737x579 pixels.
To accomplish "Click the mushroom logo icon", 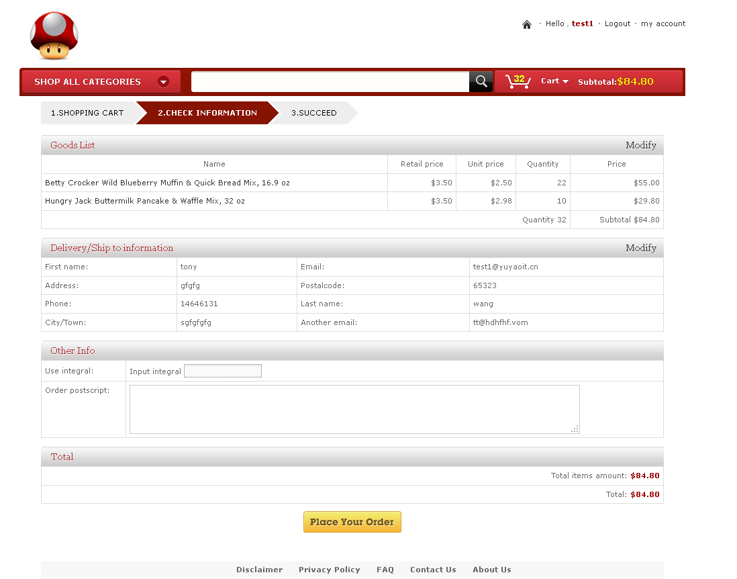I will (54, 36).
